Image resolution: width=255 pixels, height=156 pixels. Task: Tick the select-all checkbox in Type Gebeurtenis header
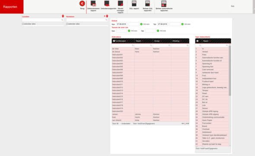[198, 41]
